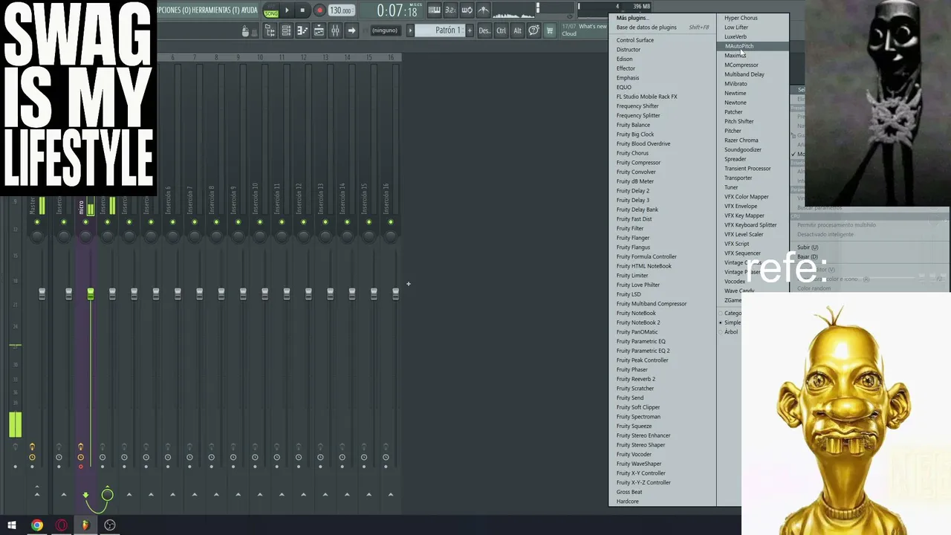Toggle the metronome icon
This screenshot has height=535, width=951.
click(x=483, y=10)
